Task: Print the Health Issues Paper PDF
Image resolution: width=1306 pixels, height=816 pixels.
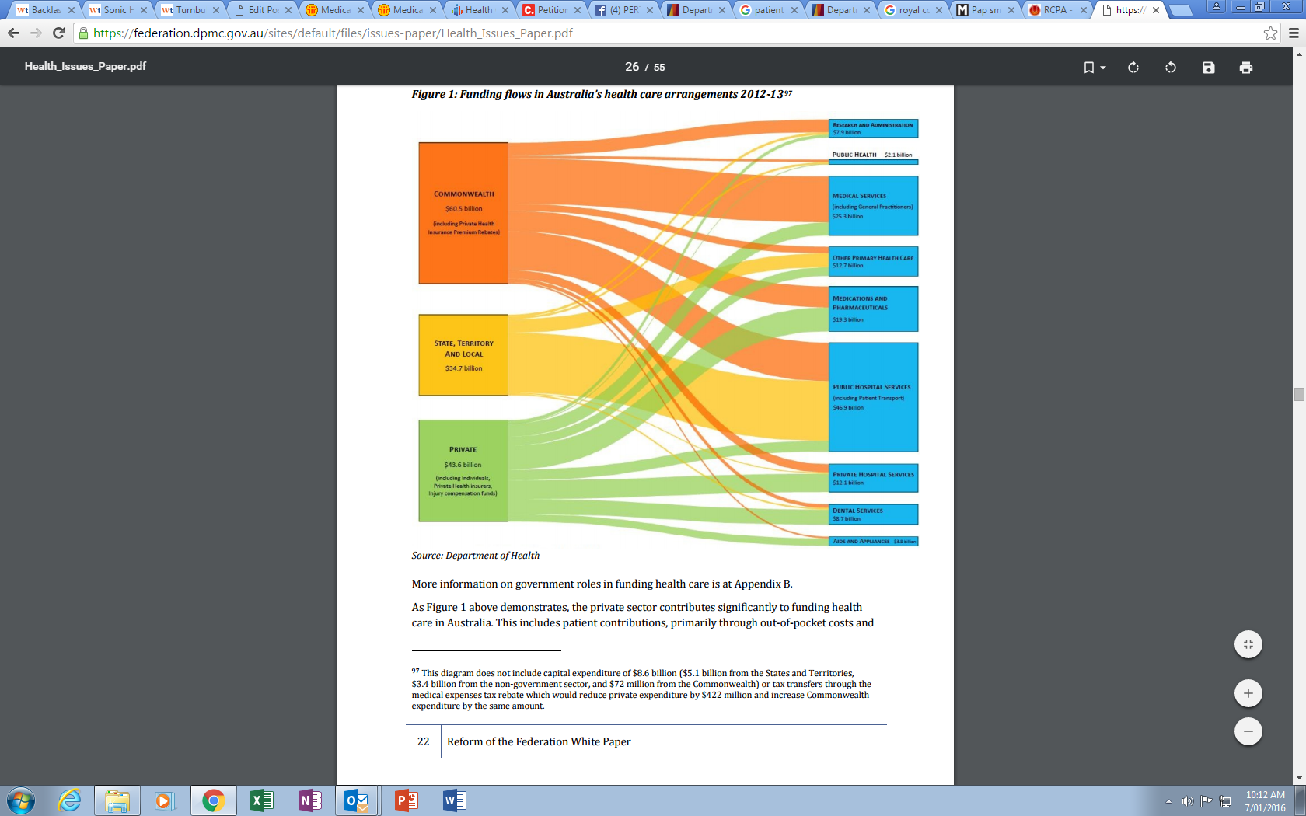Action: click(x=1246, y=68)
